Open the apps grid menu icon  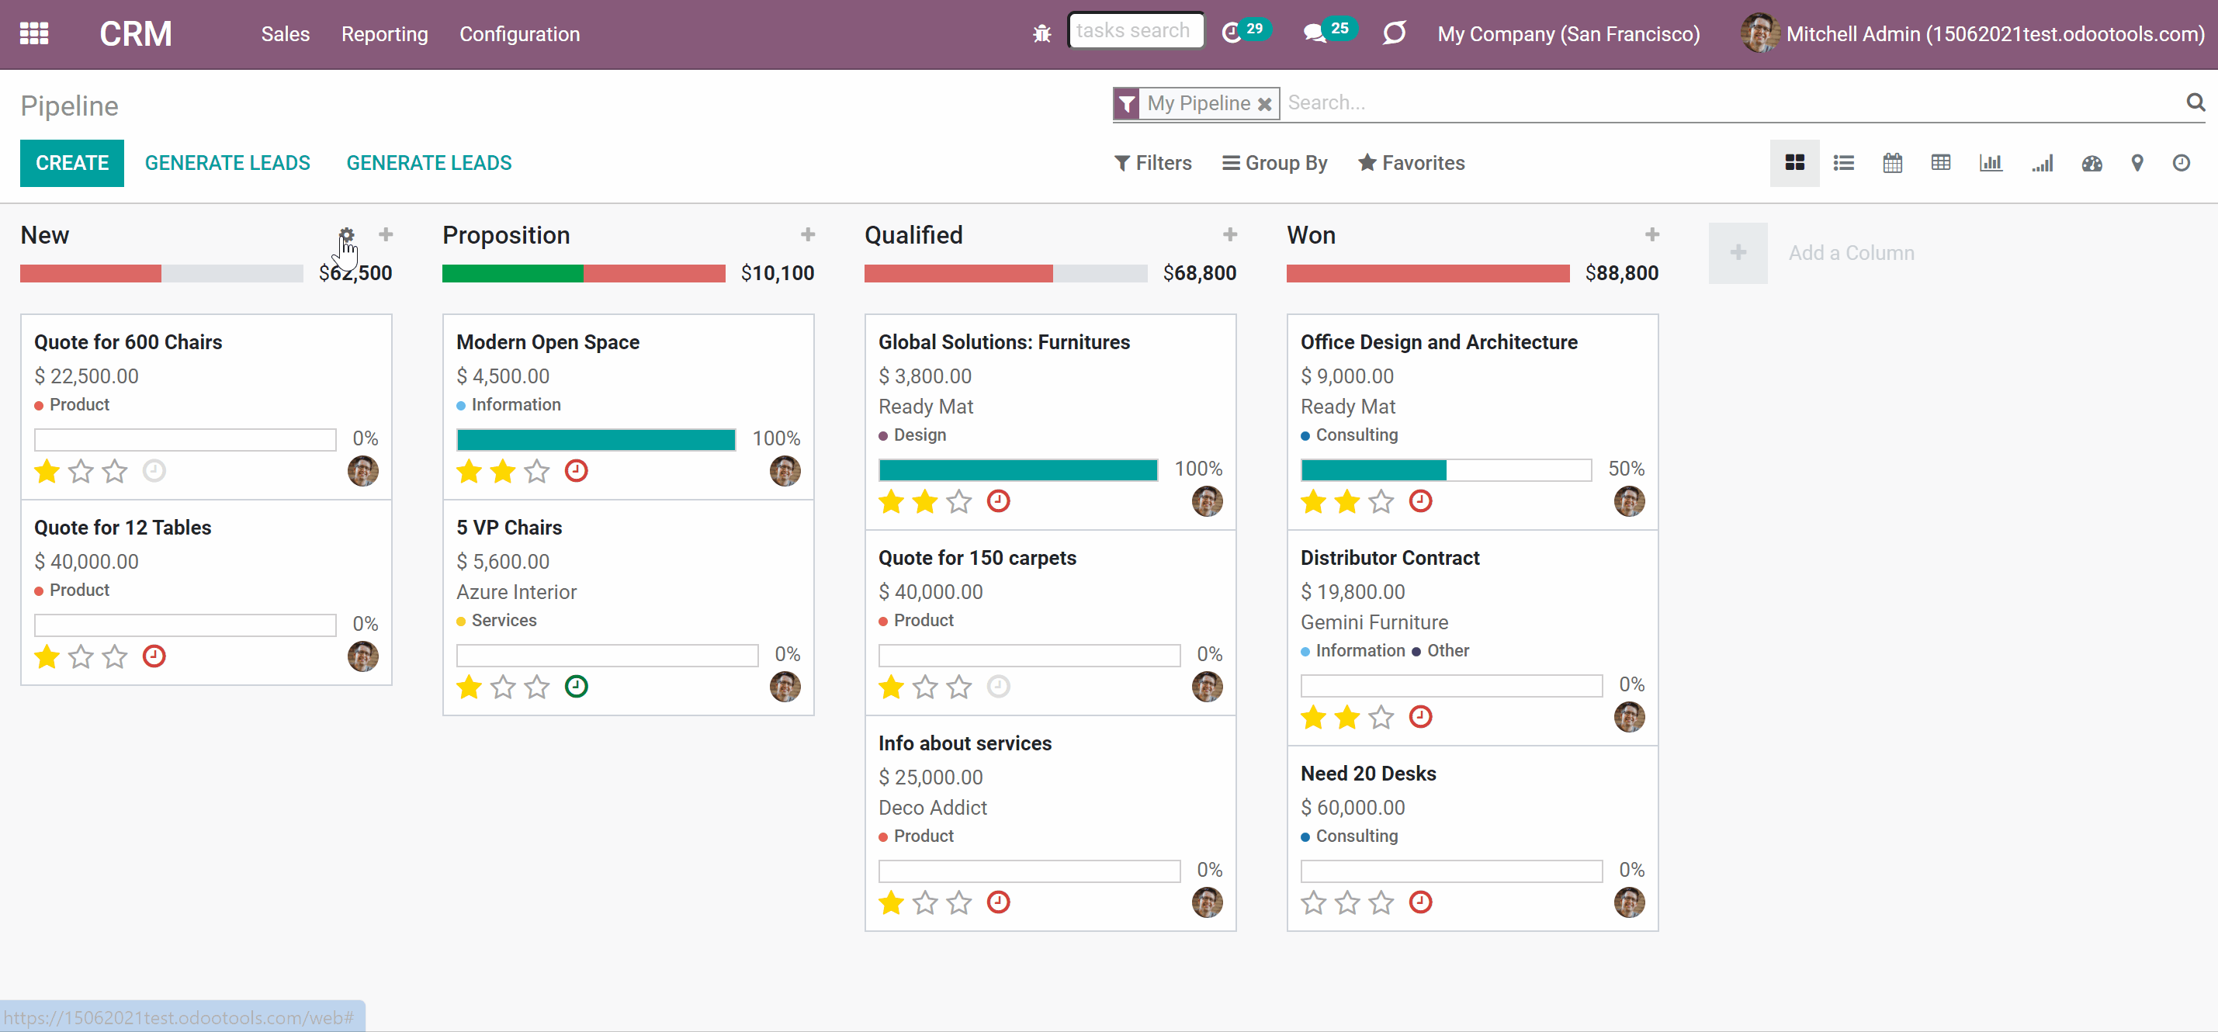tap(34, 33)
